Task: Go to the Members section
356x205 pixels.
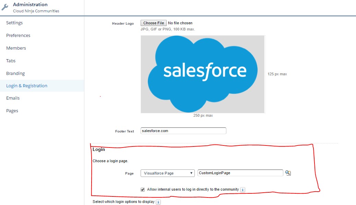Action: click(x=16, y=48)
